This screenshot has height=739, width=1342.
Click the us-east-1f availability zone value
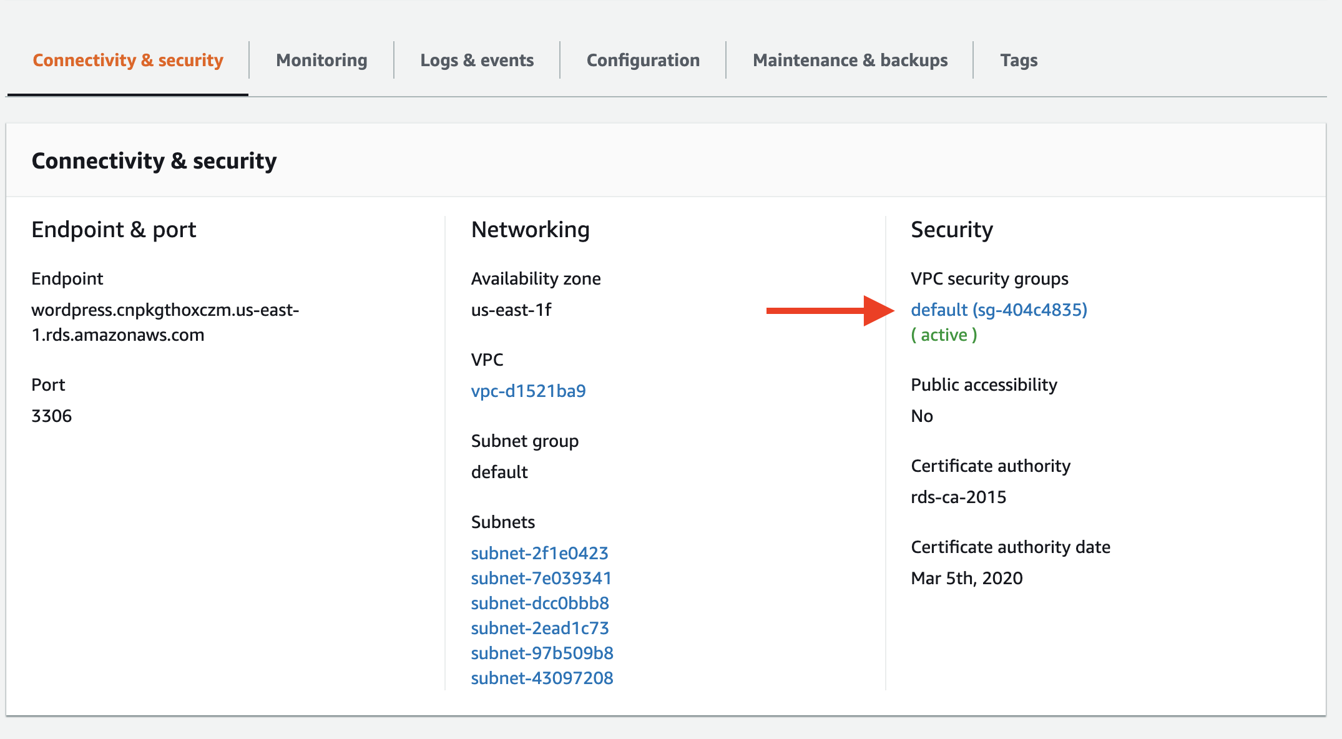511,310
